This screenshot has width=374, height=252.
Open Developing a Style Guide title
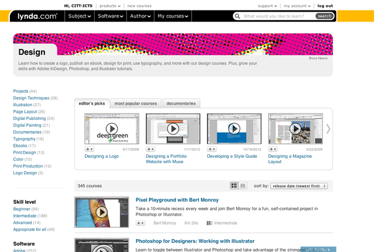pyautogui.click(x=232, y=156)
